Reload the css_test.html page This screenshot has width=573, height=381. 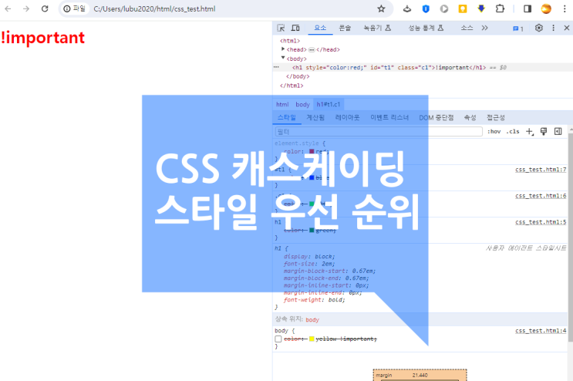45,8
